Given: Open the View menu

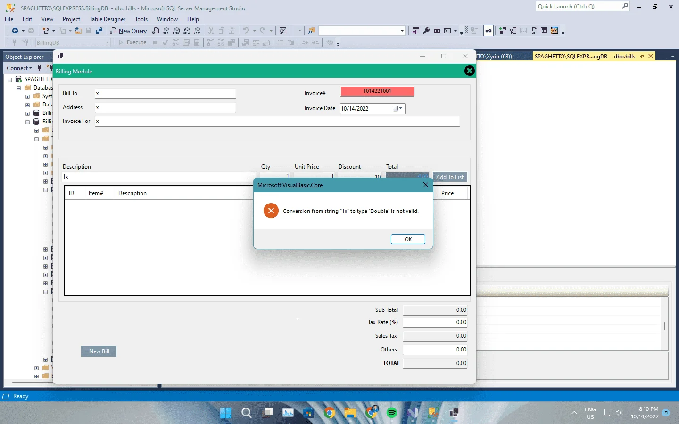Looking at the screenshot, I should click(x=47, y=19).
